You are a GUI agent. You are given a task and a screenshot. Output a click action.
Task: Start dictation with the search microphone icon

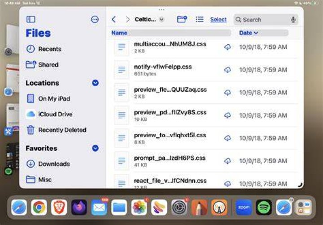(x=293, y=20)
